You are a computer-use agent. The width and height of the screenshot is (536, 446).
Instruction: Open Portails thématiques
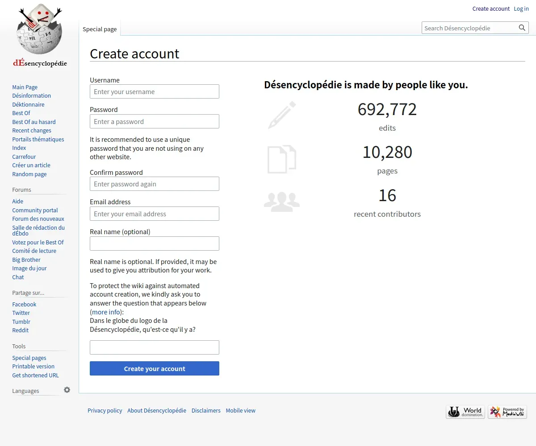click(x=38, y=139)
